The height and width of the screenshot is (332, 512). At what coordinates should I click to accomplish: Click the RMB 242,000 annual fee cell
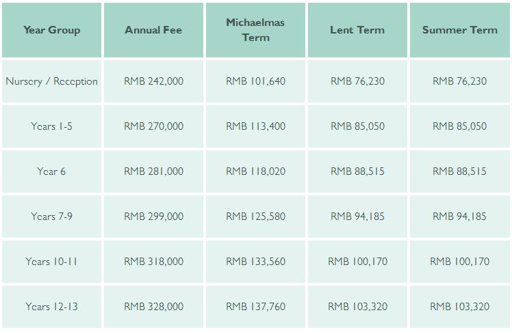tap(153, 81)
